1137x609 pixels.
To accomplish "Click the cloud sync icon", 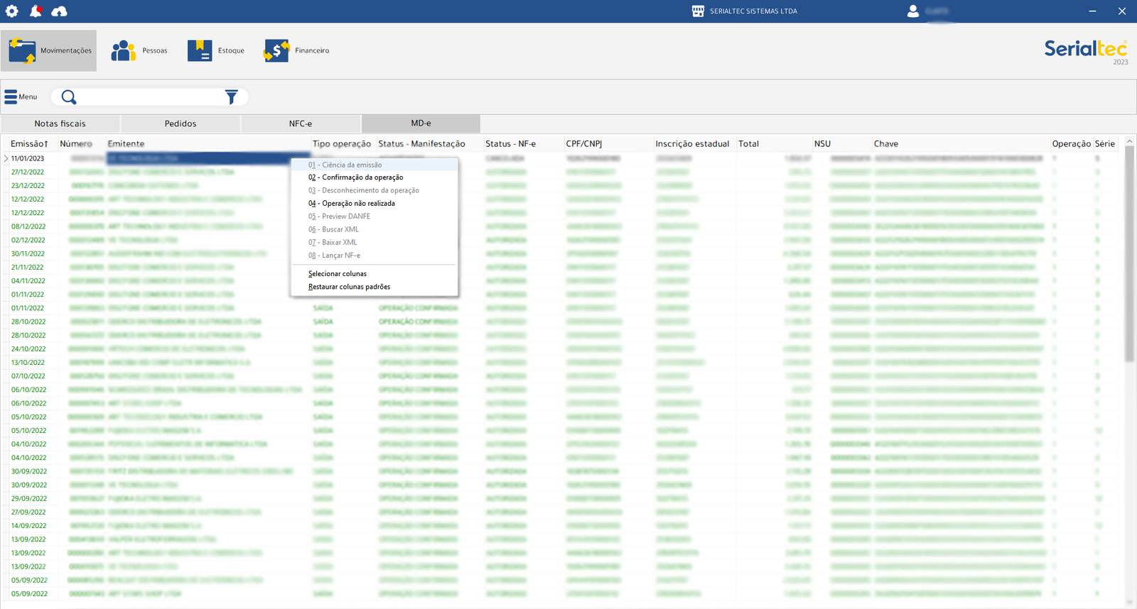I will click(x=60, y=11).
